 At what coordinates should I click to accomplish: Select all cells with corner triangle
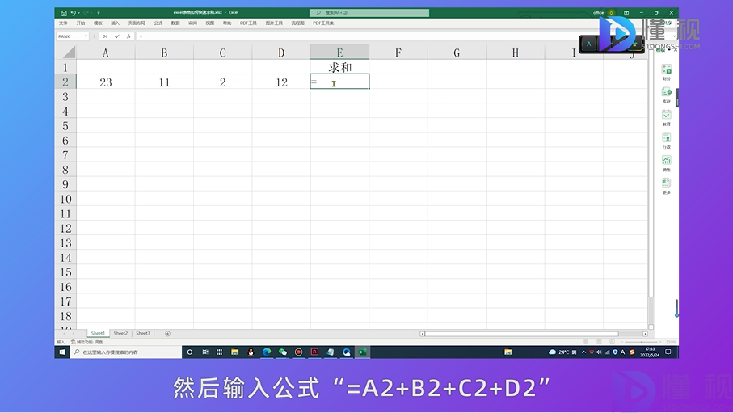(x=69, y=52)
